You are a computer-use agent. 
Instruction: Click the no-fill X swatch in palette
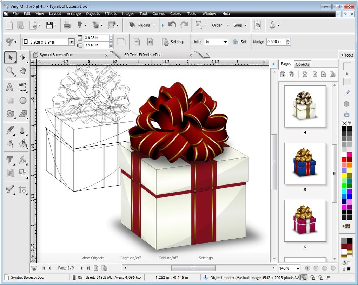[x=344, y=124]
